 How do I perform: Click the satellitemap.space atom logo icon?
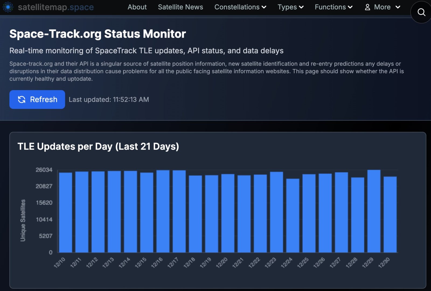click(8, 7)
